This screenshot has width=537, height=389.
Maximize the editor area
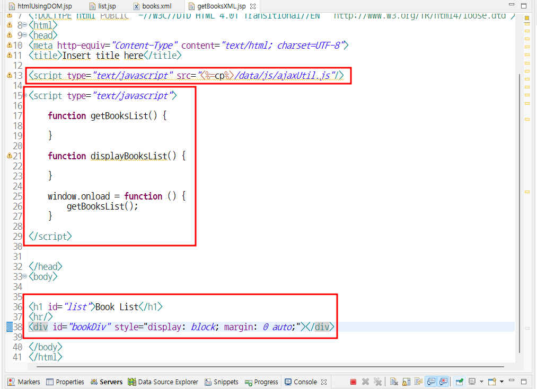point(524,5)
